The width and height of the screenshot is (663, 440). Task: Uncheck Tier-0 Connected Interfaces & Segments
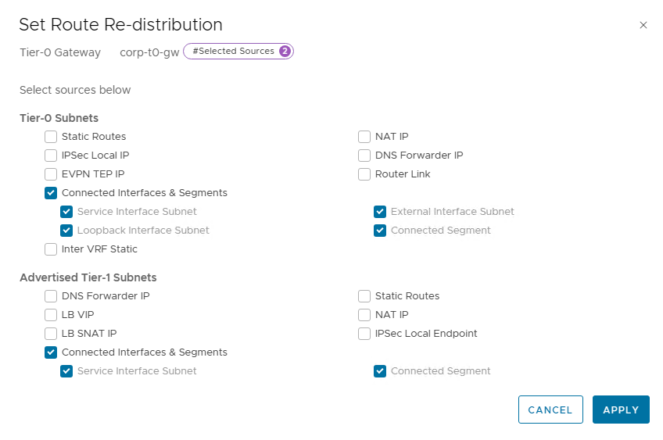click(51, 193)
